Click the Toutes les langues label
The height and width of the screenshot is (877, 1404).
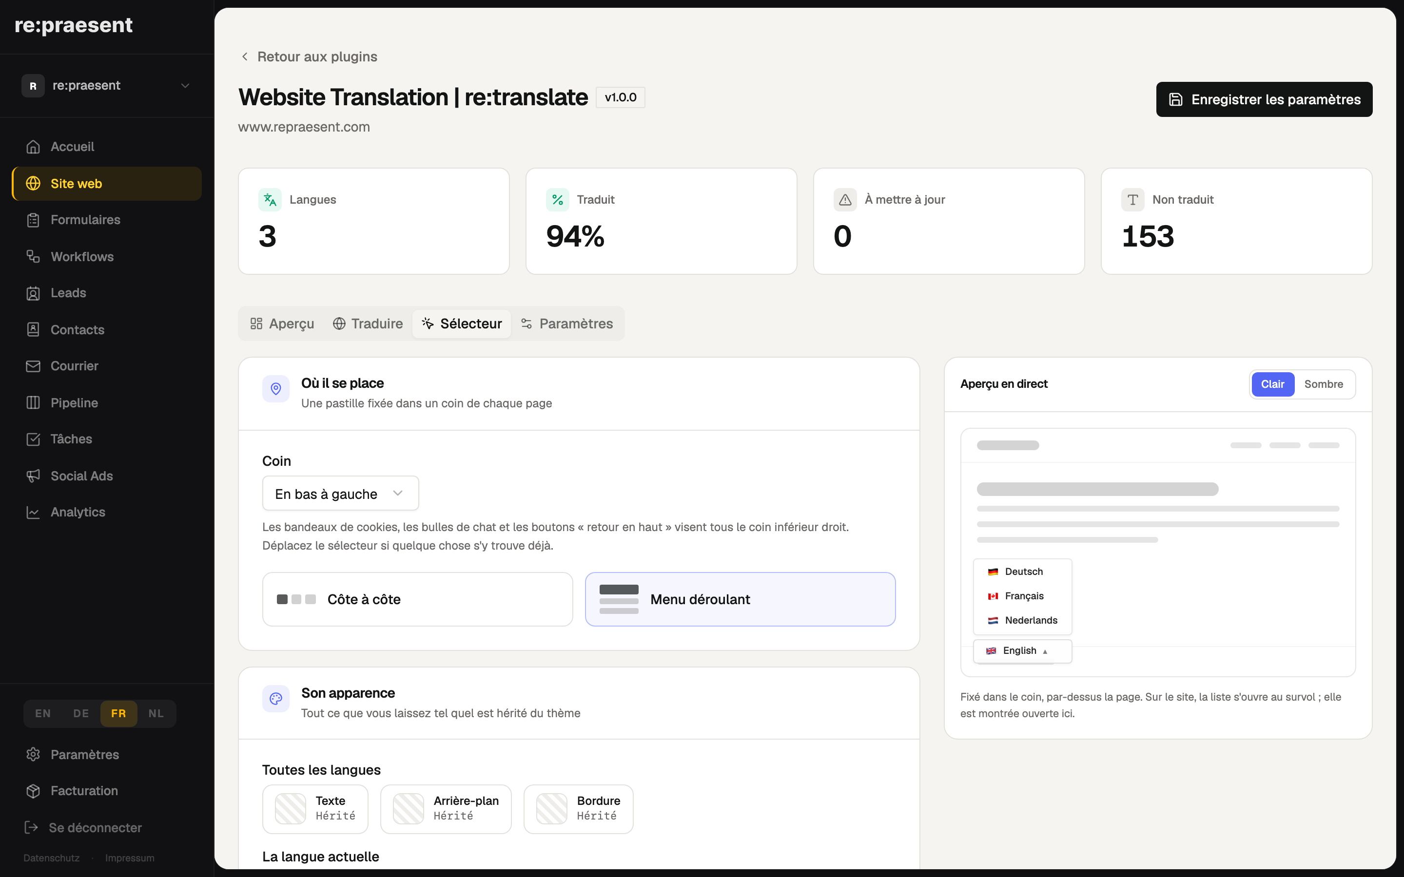pos(321,770)
